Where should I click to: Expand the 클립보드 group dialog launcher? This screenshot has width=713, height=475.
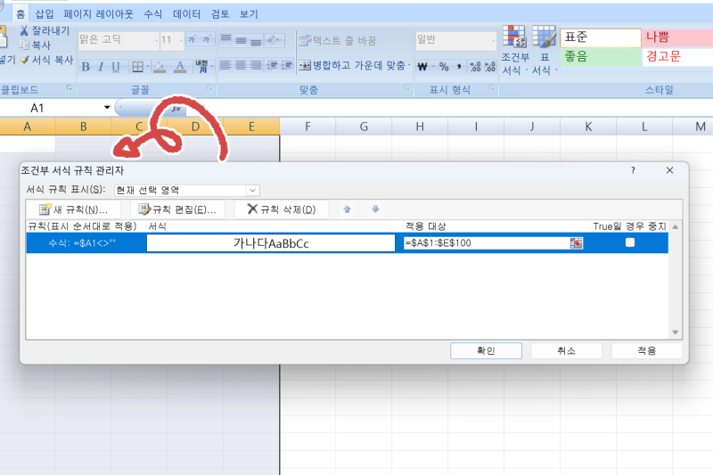[70, 87]
